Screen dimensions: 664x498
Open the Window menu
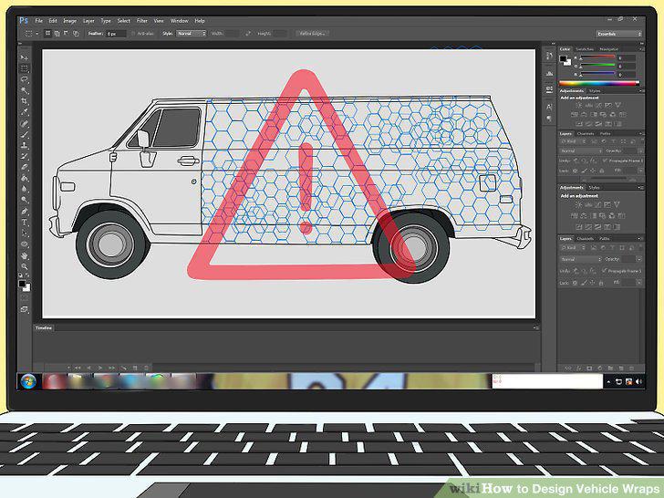click(179, 20)
